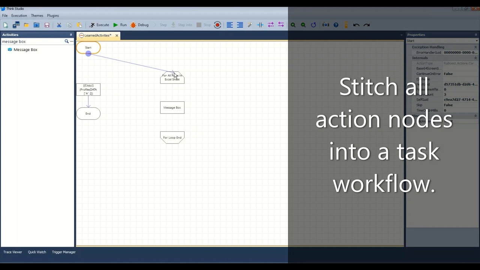Click the Stop button
The image size is (480, 270).
(x=204, y=25)
